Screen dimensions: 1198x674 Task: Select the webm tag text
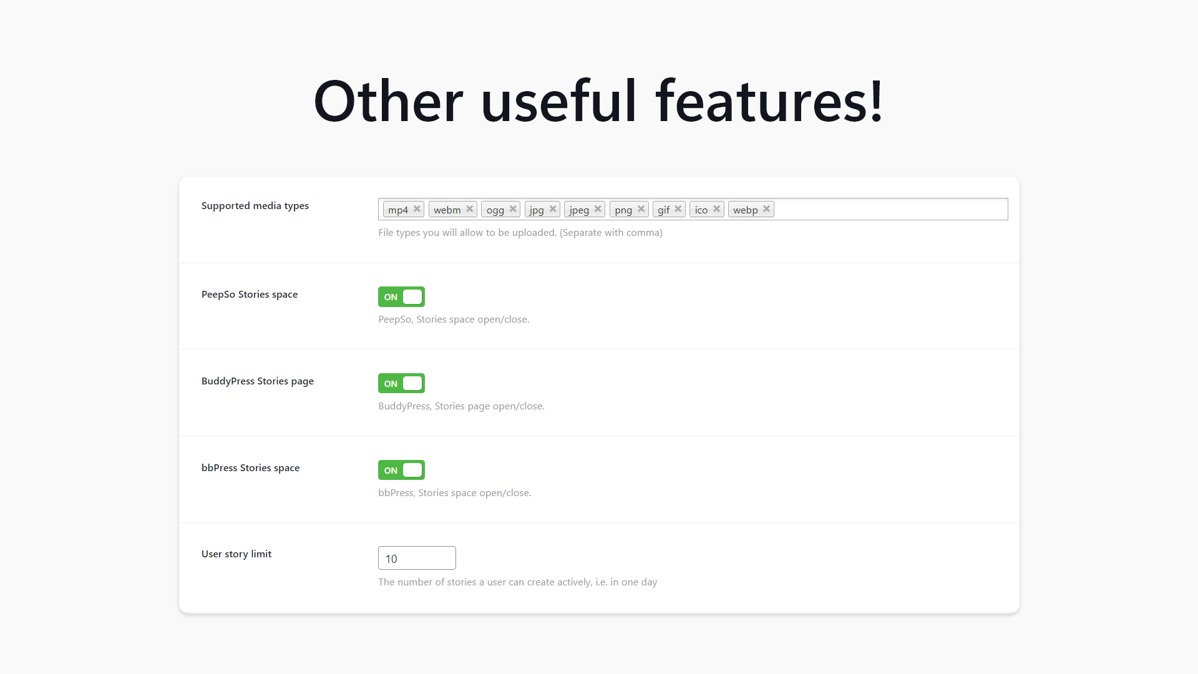pyautogui.click(x=447, y=210)
